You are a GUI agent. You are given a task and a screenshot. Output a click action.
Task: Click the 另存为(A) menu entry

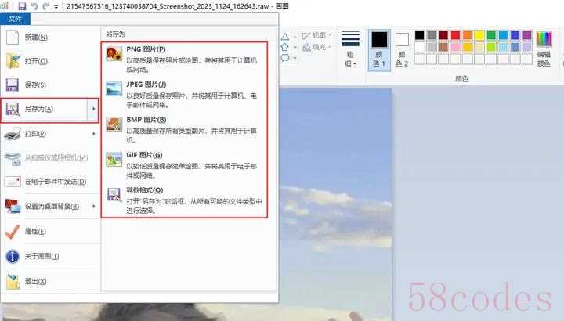(x=44, y=109)
